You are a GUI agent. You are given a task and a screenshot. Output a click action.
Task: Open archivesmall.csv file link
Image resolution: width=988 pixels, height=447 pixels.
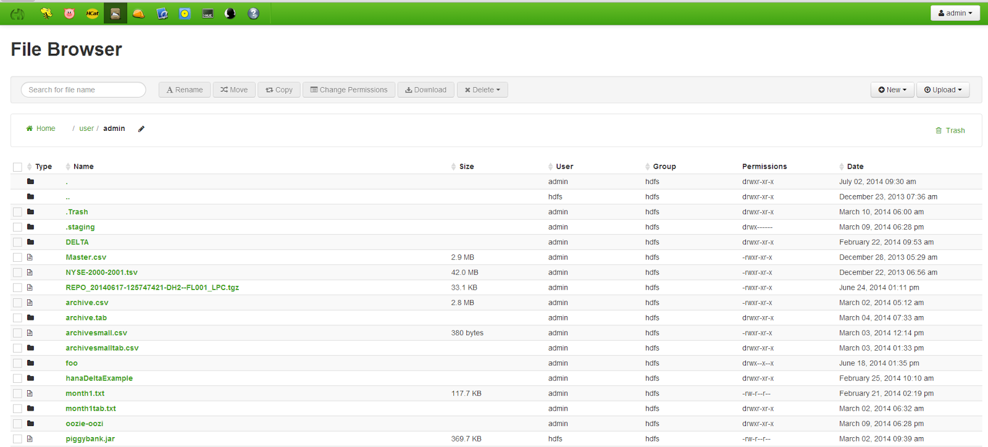[96, 333]
